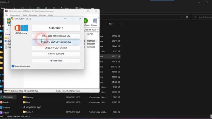Click the Downloads icon in Explorer sidebar

point(1,97)
